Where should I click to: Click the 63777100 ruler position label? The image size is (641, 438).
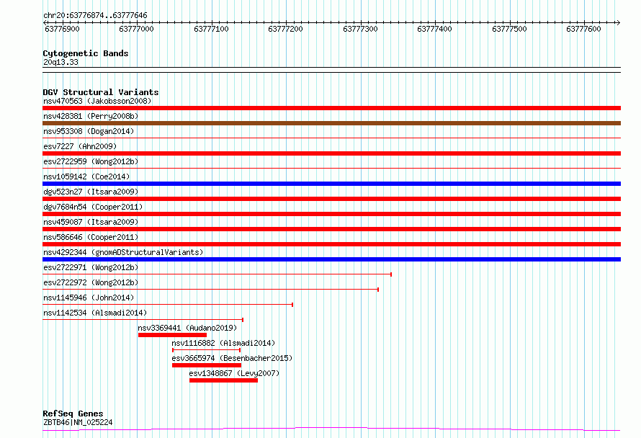click(211, 29)
